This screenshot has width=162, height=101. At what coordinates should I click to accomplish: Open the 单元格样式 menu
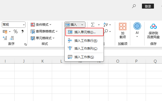click(x=42, y=38)
